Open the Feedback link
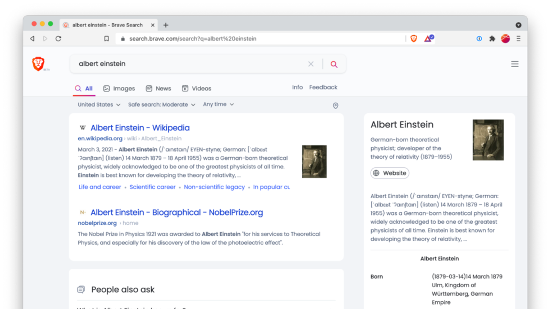 [323, 87]
